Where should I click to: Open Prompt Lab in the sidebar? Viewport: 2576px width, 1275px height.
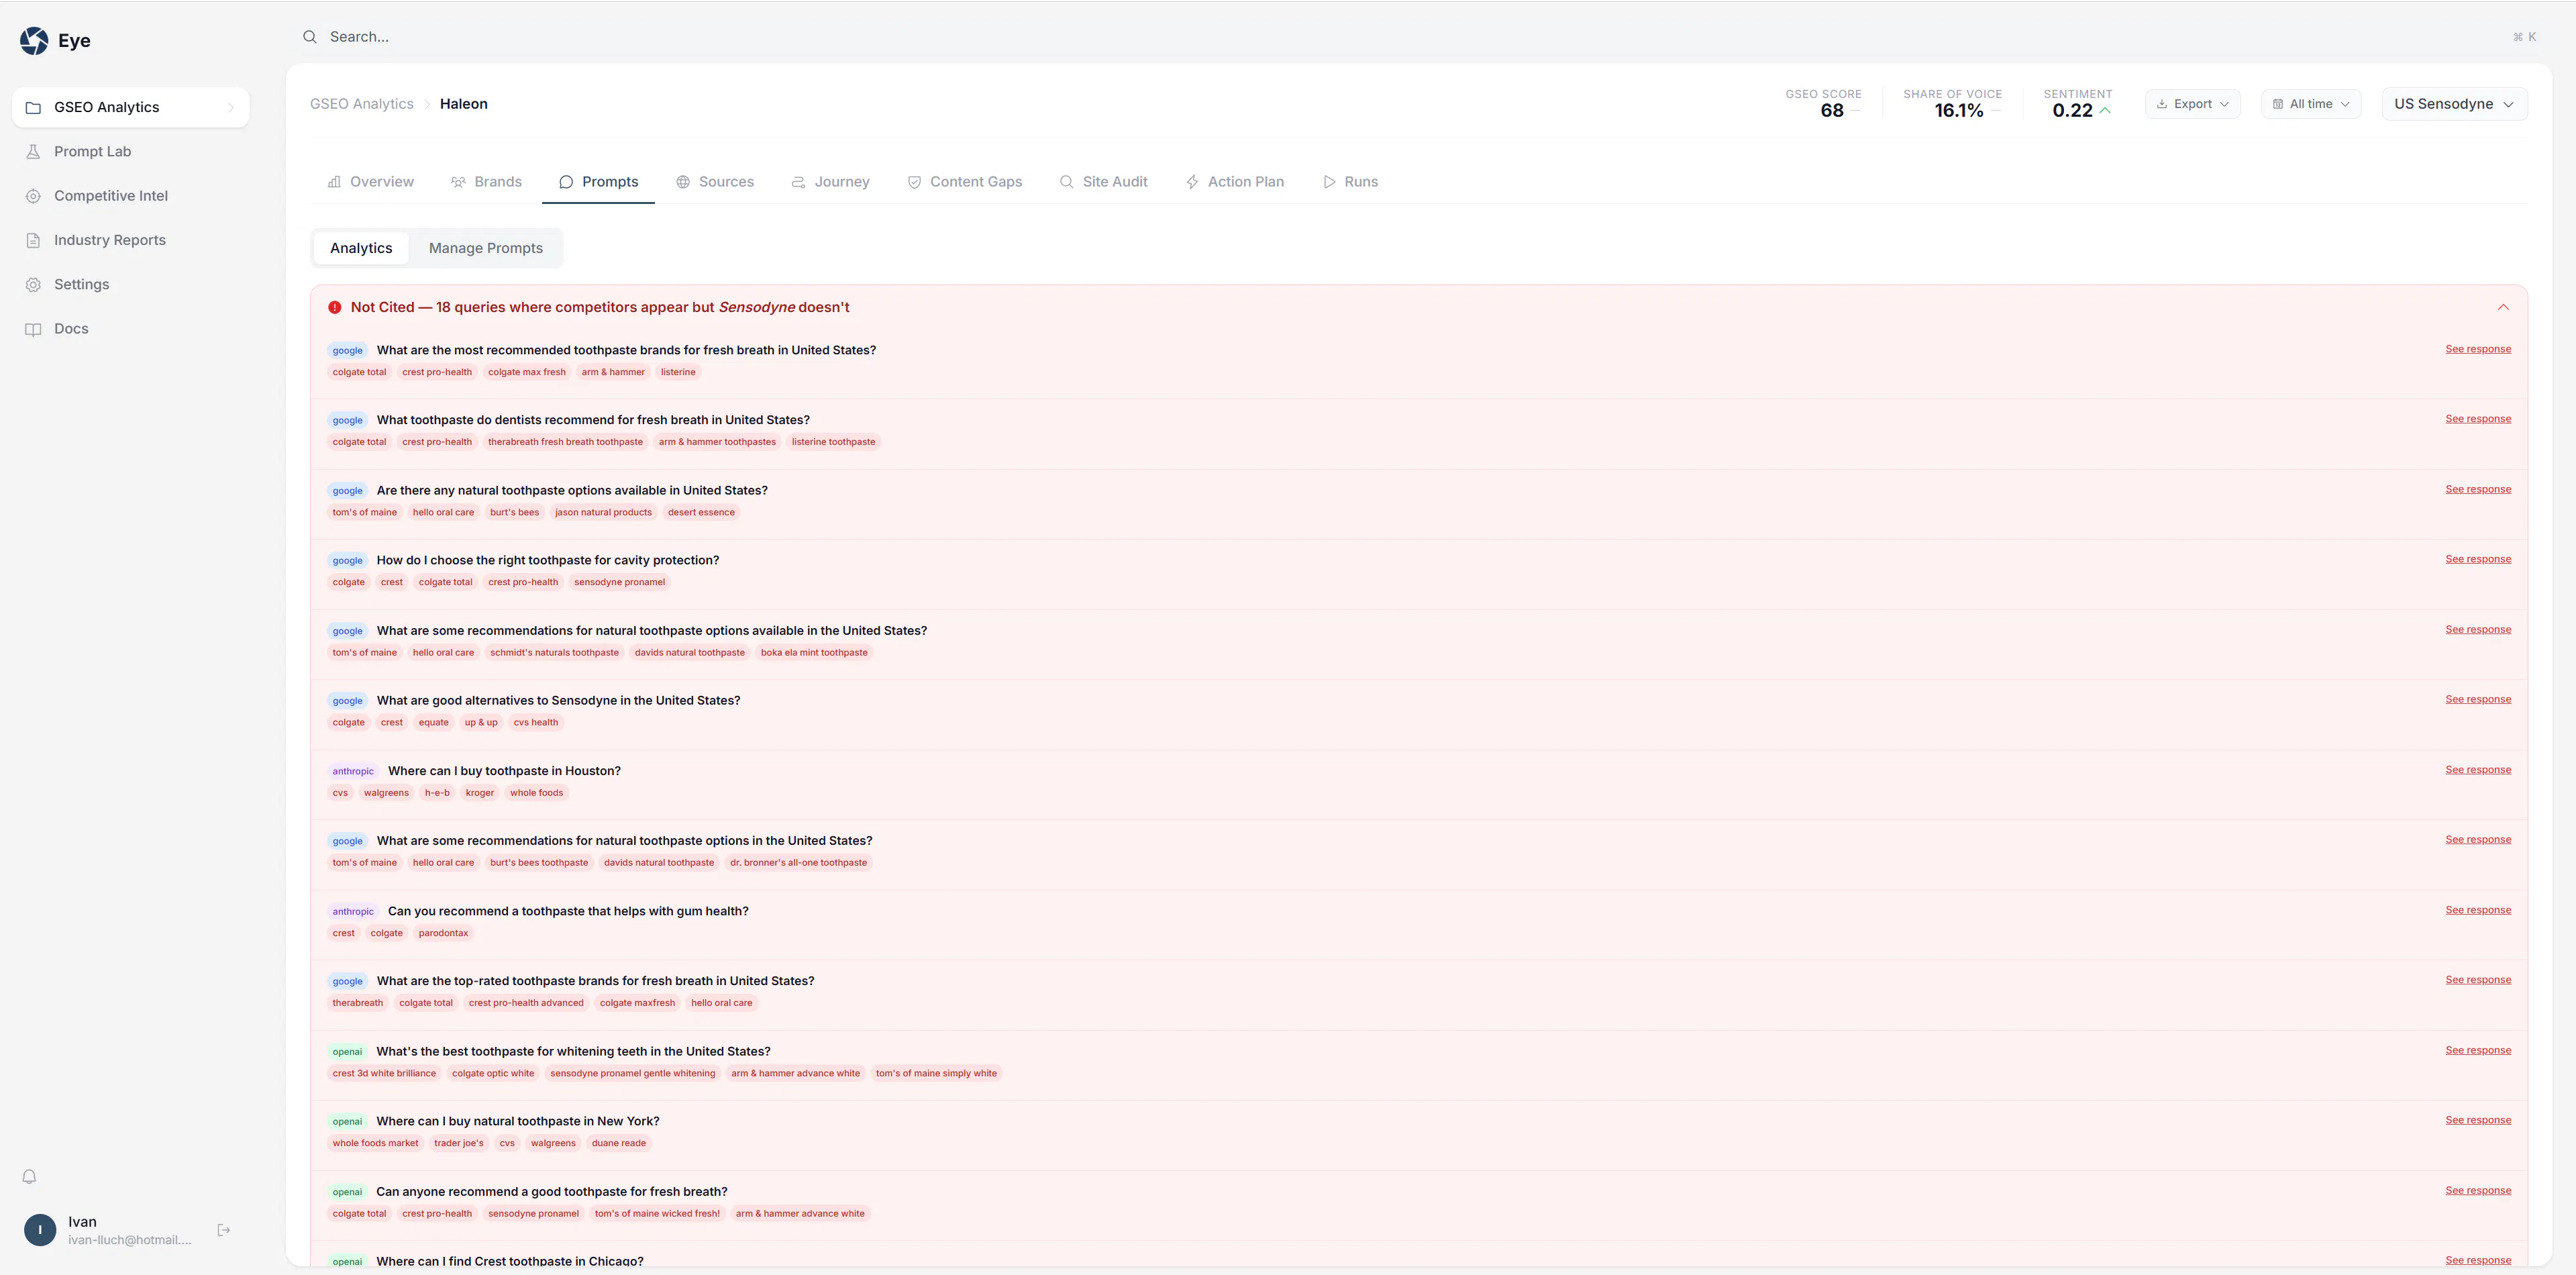coord(131,152)
